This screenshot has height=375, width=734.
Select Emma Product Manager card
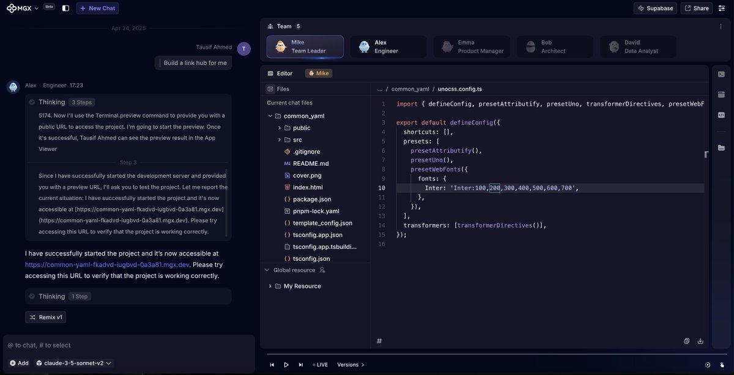pyautogui.click(x=472, y=46)
